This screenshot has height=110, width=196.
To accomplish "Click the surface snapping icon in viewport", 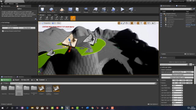I will point(129,23).
